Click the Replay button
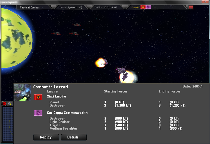 click(46, 137)
